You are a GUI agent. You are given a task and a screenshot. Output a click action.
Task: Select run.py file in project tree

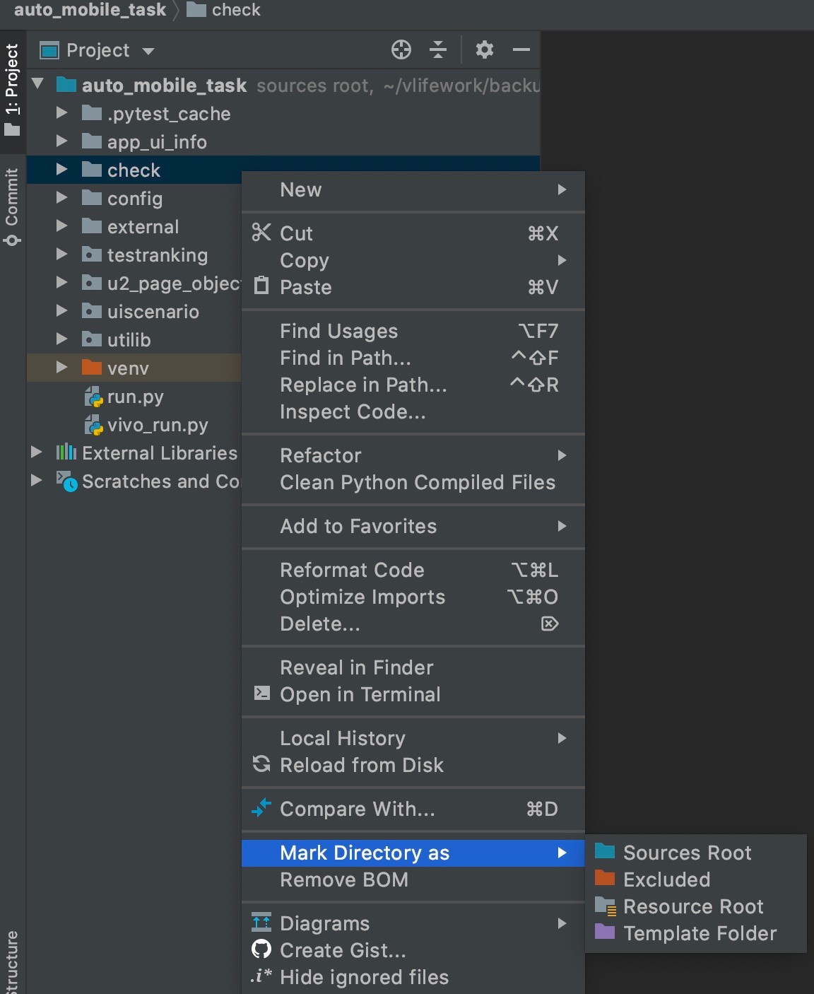tap(134, 397)
